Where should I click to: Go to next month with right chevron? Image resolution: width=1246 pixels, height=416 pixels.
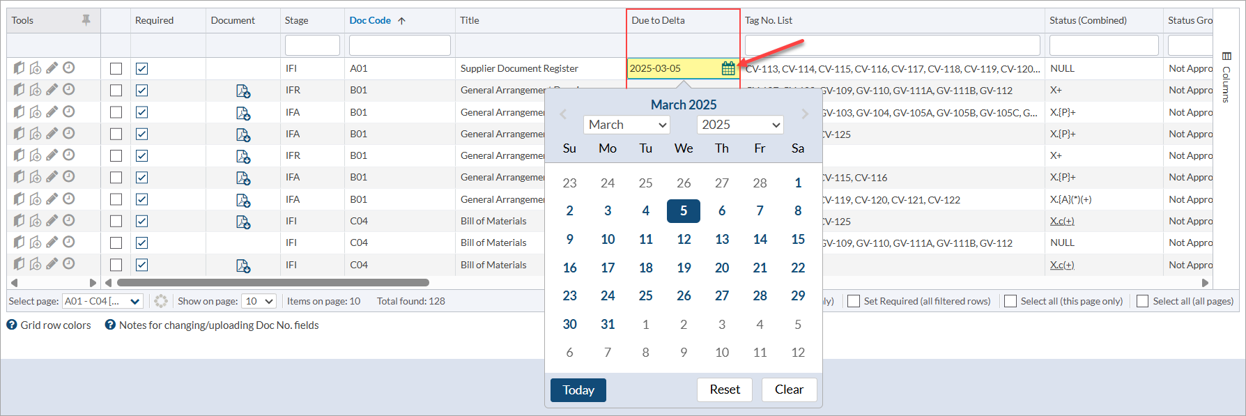[805, 114]
